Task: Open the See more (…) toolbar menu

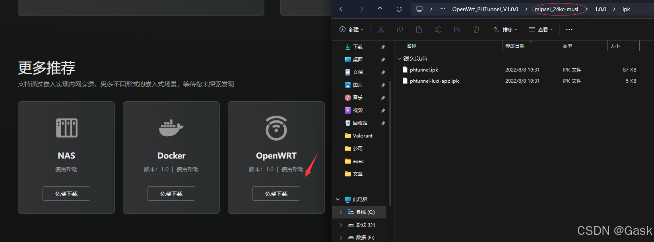Action: (569, 30)
